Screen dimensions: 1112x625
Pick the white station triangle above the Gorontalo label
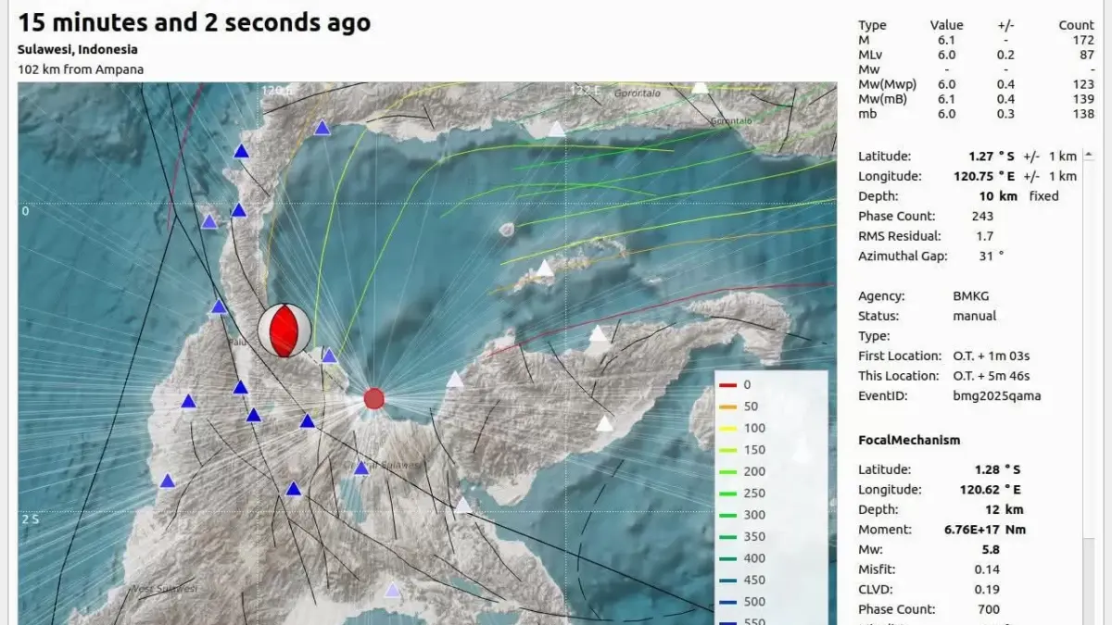pos(701,87)
